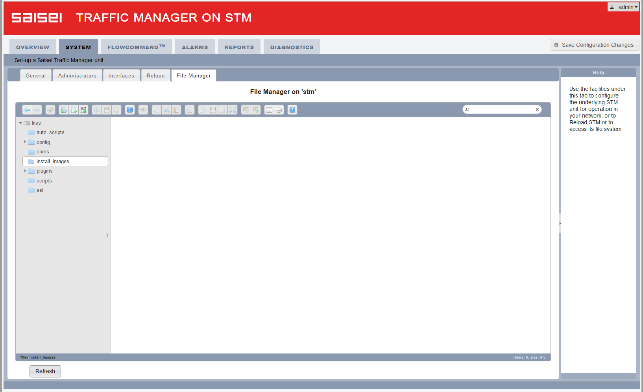Click the open folder toolbar icon
The width and height of the screenshot is (643, 392).
(x=97, y=110)
